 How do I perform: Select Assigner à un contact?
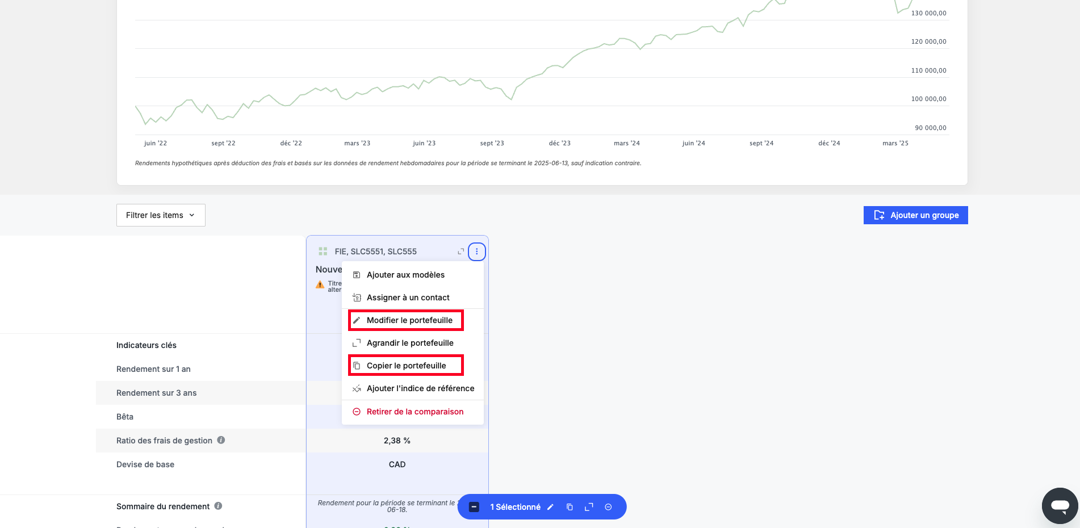click(413, 297)
